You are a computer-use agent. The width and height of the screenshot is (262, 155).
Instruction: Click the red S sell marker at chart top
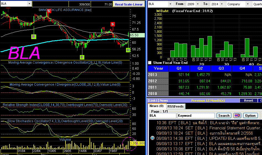coord(48,11)
